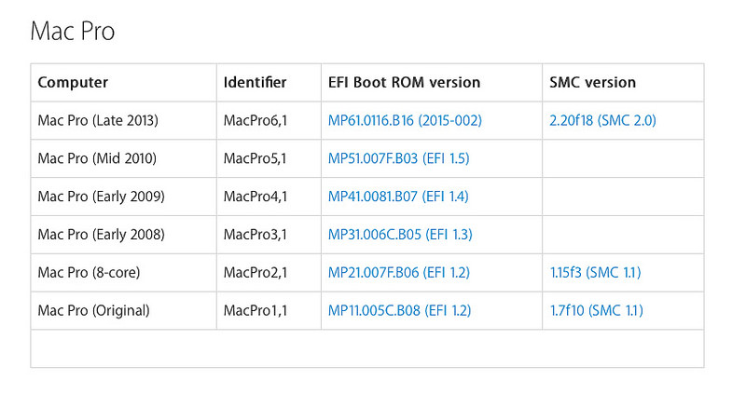Click the 1.15f3 (SMC 1.1) link

pyautogui.click(x=596, y=273)
